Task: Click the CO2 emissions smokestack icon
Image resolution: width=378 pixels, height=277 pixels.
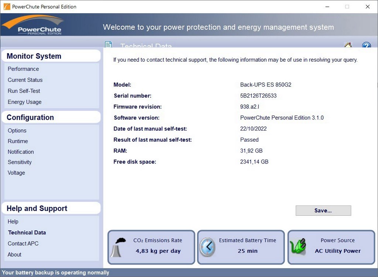Action: pos(118,247)
